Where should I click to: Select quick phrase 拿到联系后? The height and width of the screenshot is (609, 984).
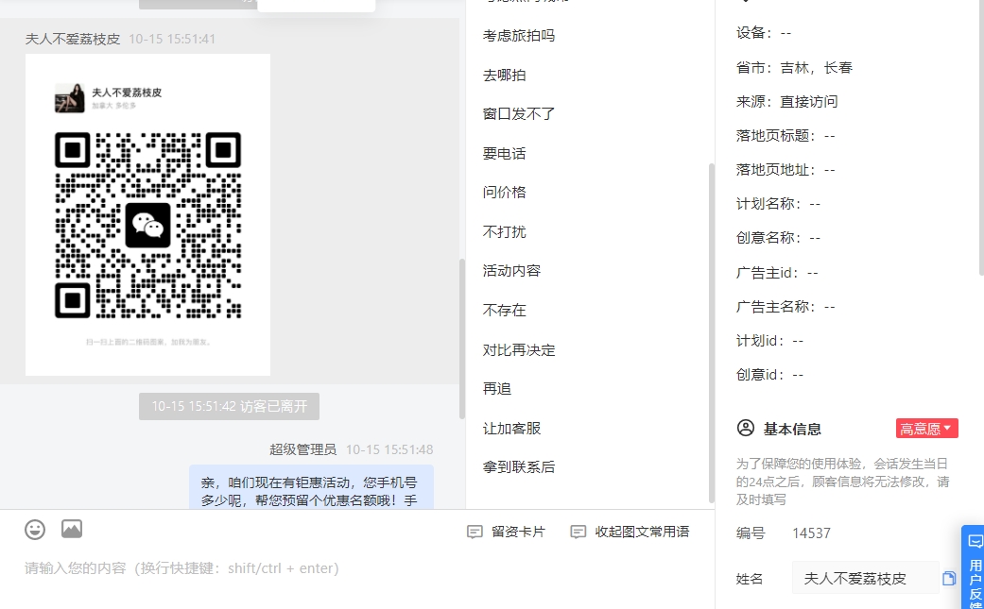pos(518,466)
